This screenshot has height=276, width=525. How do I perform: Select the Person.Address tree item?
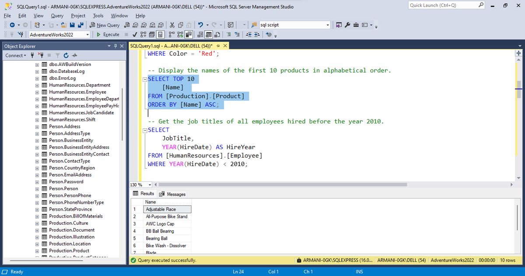pos(64,126)
